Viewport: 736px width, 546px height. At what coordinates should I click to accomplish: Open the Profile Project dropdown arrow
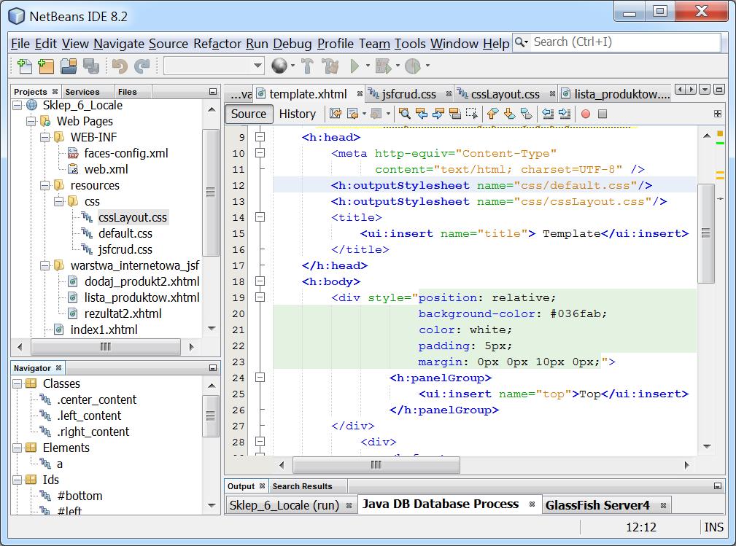(427, 66)
